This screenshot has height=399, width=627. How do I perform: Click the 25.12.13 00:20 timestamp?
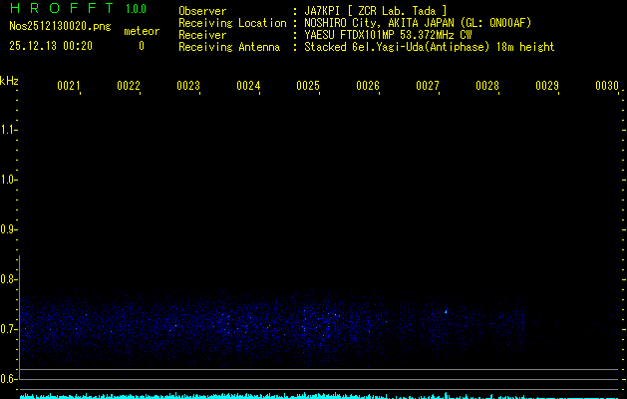(x=50, y=46)
